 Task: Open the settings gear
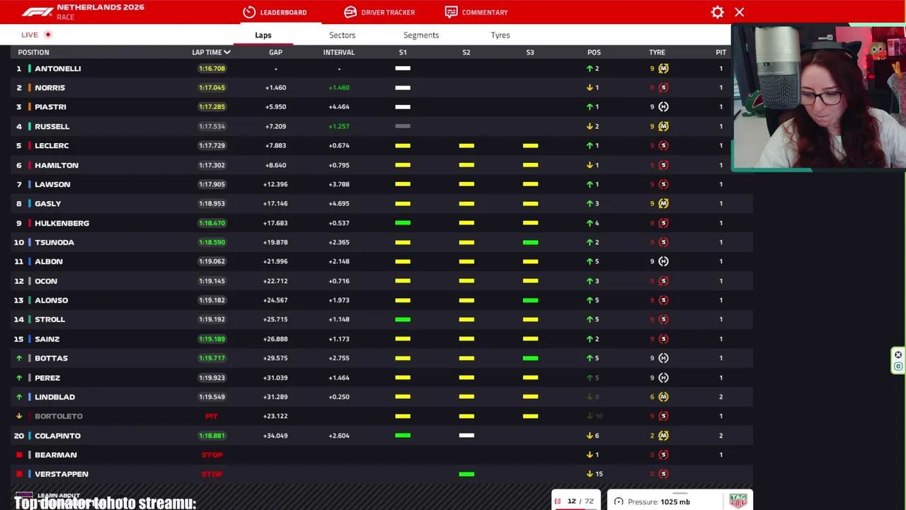click(x=718, y=12)
